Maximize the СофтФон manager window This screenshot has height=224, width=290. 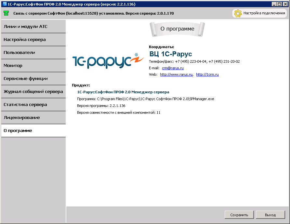tap(280, 4)
